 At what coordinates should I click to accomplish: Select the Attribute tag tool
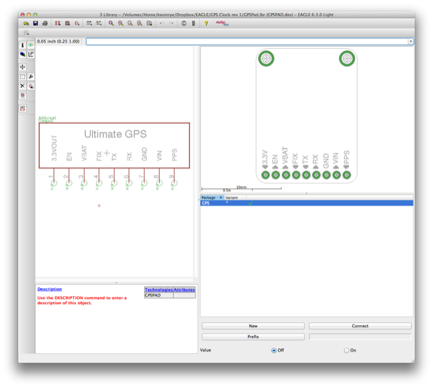coord(22,108)
